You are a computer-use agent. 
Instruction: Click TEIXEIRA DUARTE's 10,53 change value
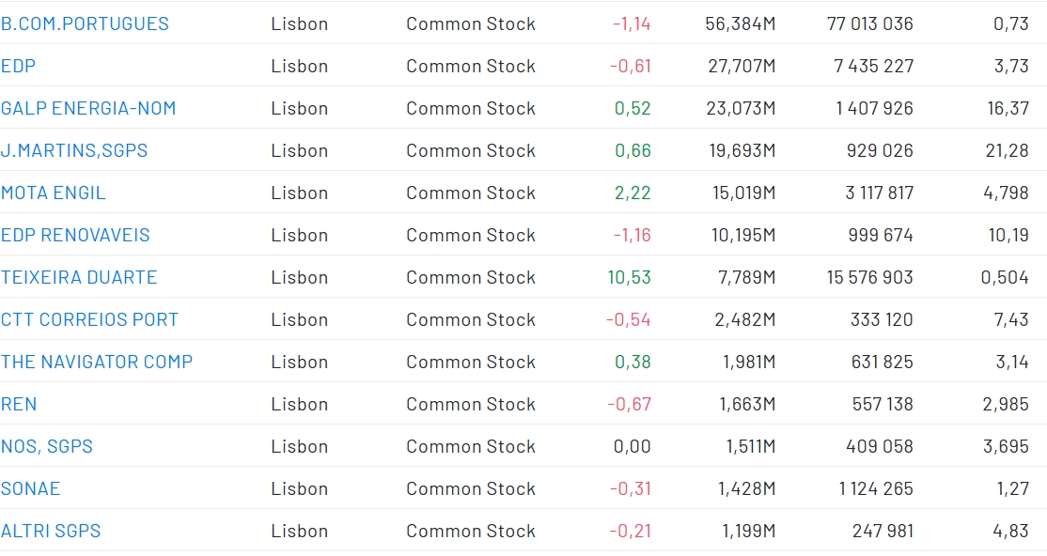coord(630,277)
